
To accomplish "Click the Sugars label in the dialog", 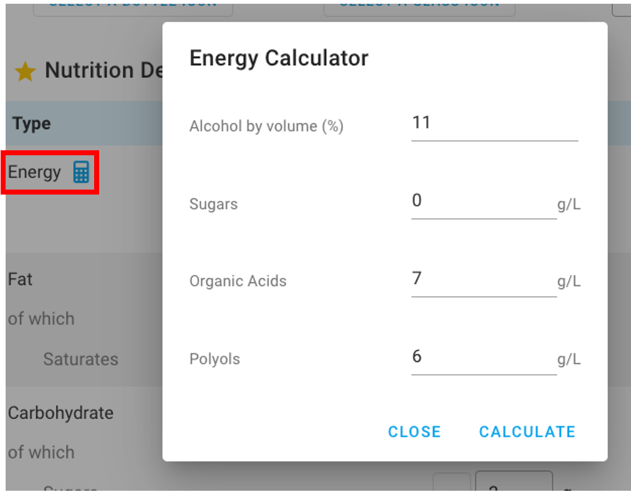I will (213, 205).
